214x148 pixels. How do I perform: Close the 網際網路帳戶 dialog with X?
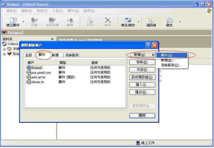(x=155, y=45)
